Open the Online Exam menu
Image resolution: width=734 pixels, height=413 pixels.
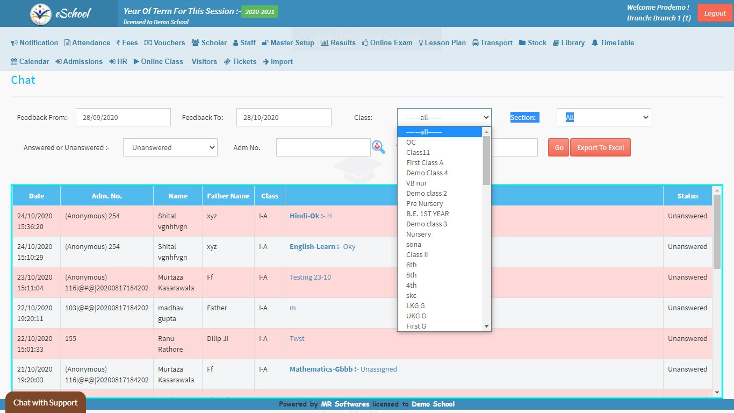tap(387, 43)
